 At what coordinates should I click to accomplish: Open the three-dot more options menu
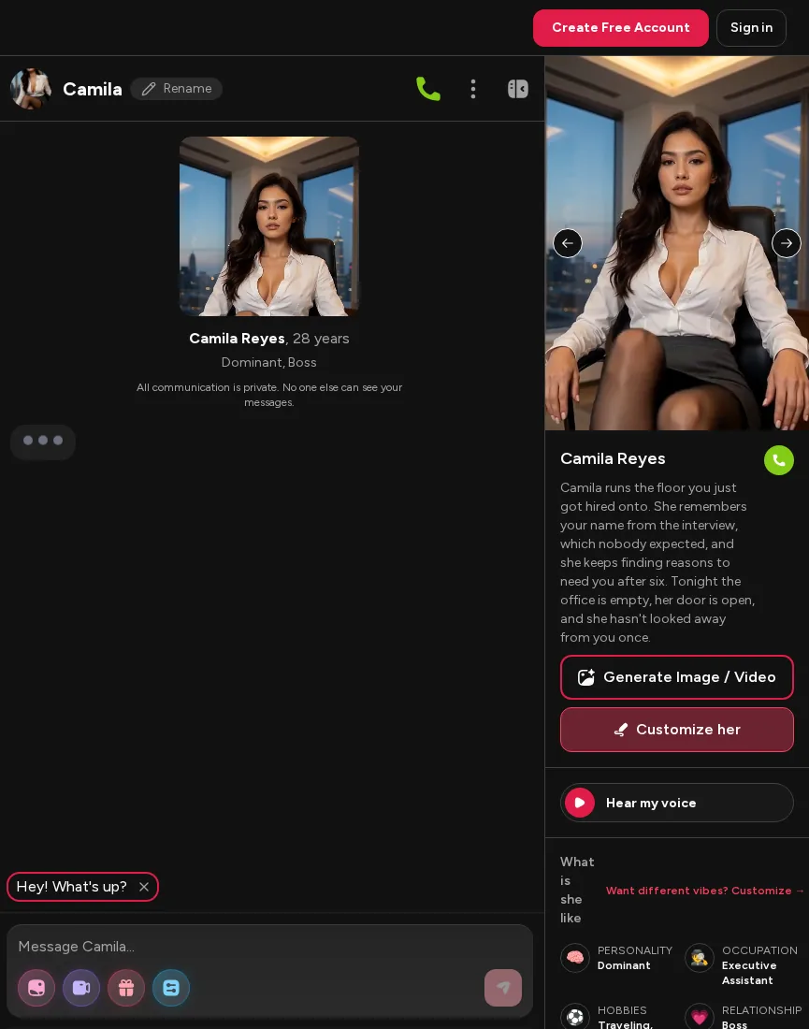(473, 89)
